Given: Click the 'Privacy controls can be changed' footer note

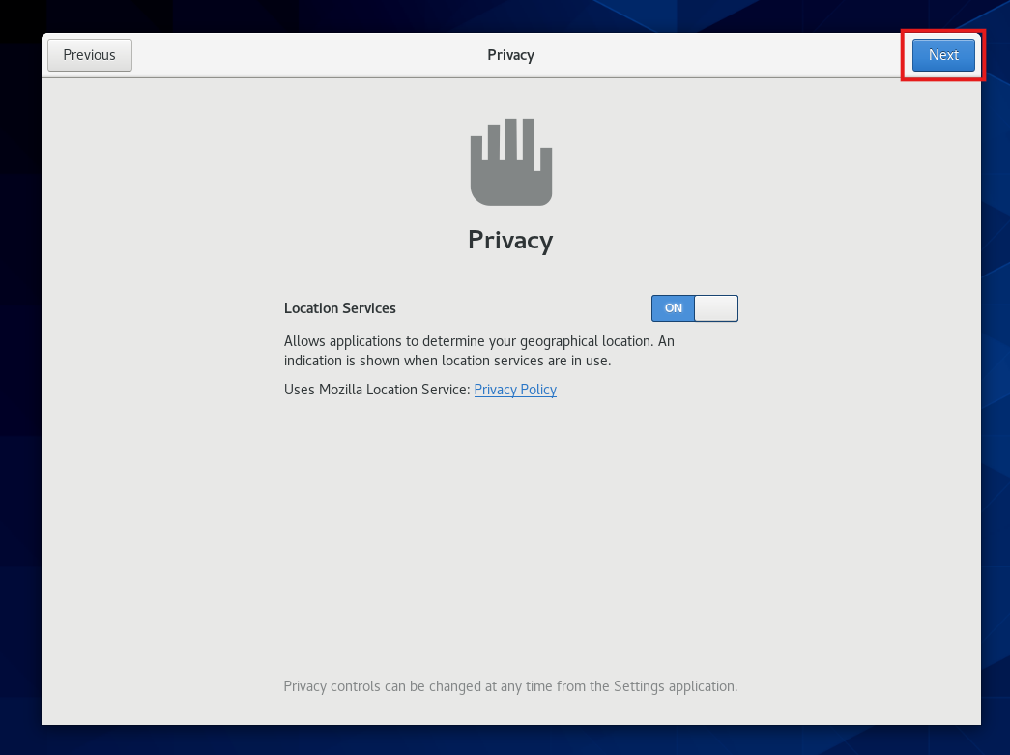Looking at the screenshot, I should coord(510,686).
